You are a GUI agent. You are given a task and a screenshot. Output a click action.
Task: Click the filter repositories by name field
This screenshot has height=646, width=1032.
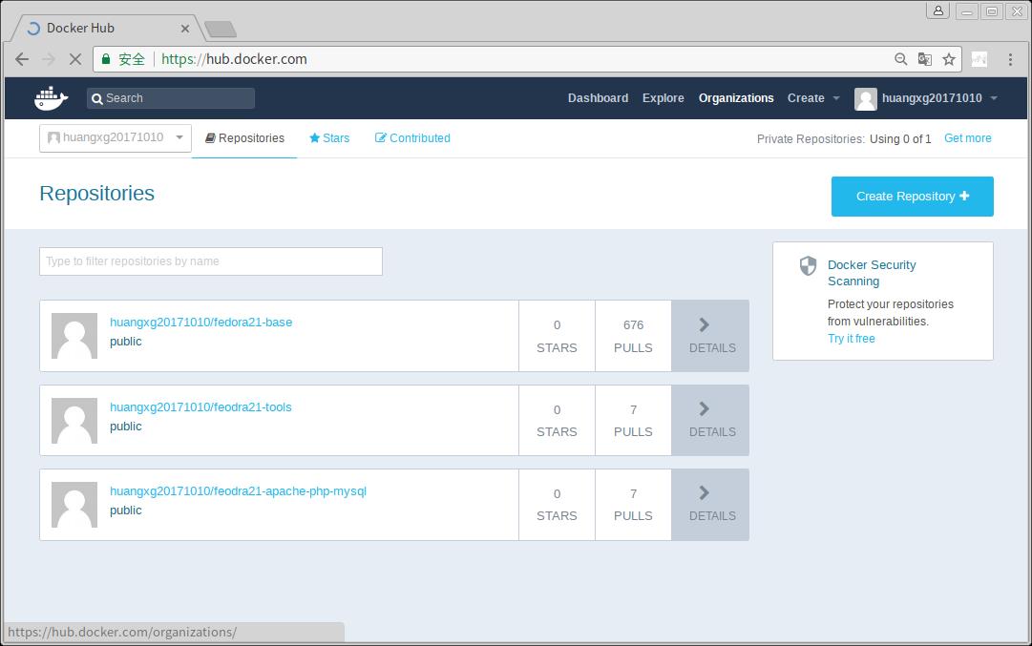pyautogui.click(x=211, y=261)
